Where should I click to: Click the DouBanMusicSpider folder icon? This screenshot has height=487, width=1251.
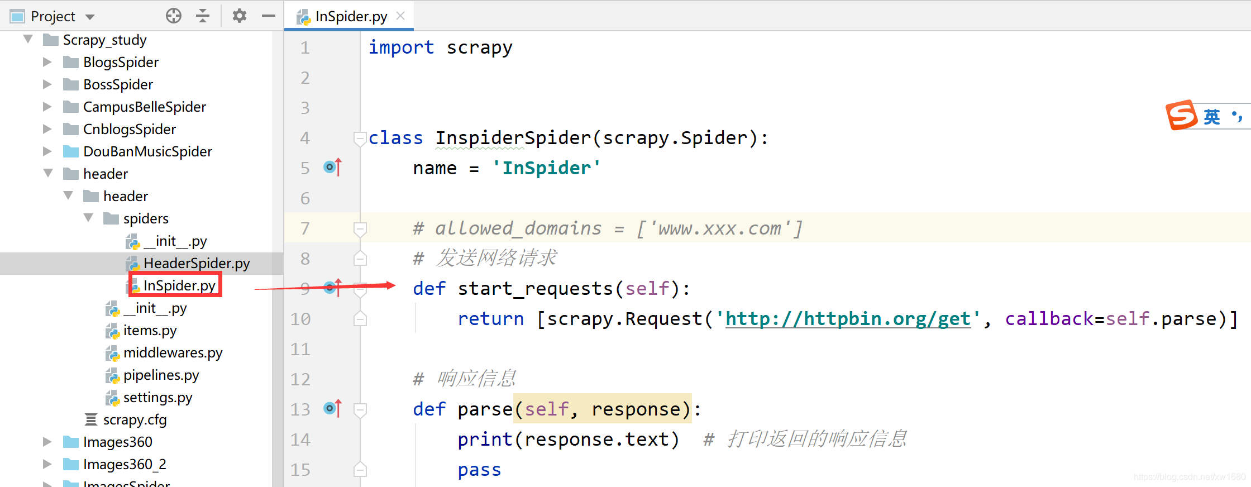pyautogui.click(x=71, y=151)
